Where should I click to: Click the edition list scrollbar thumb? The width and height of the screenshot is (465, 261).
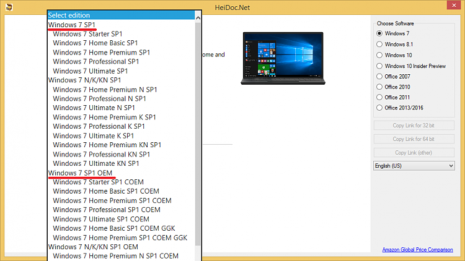pos(198,134)
